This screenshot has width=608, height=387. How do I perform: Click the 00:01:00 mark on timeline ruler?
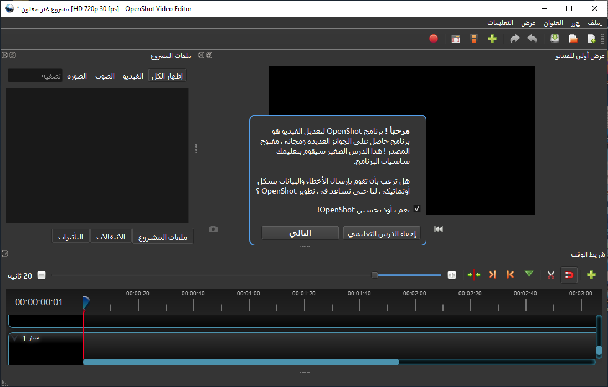pos(249,294)
